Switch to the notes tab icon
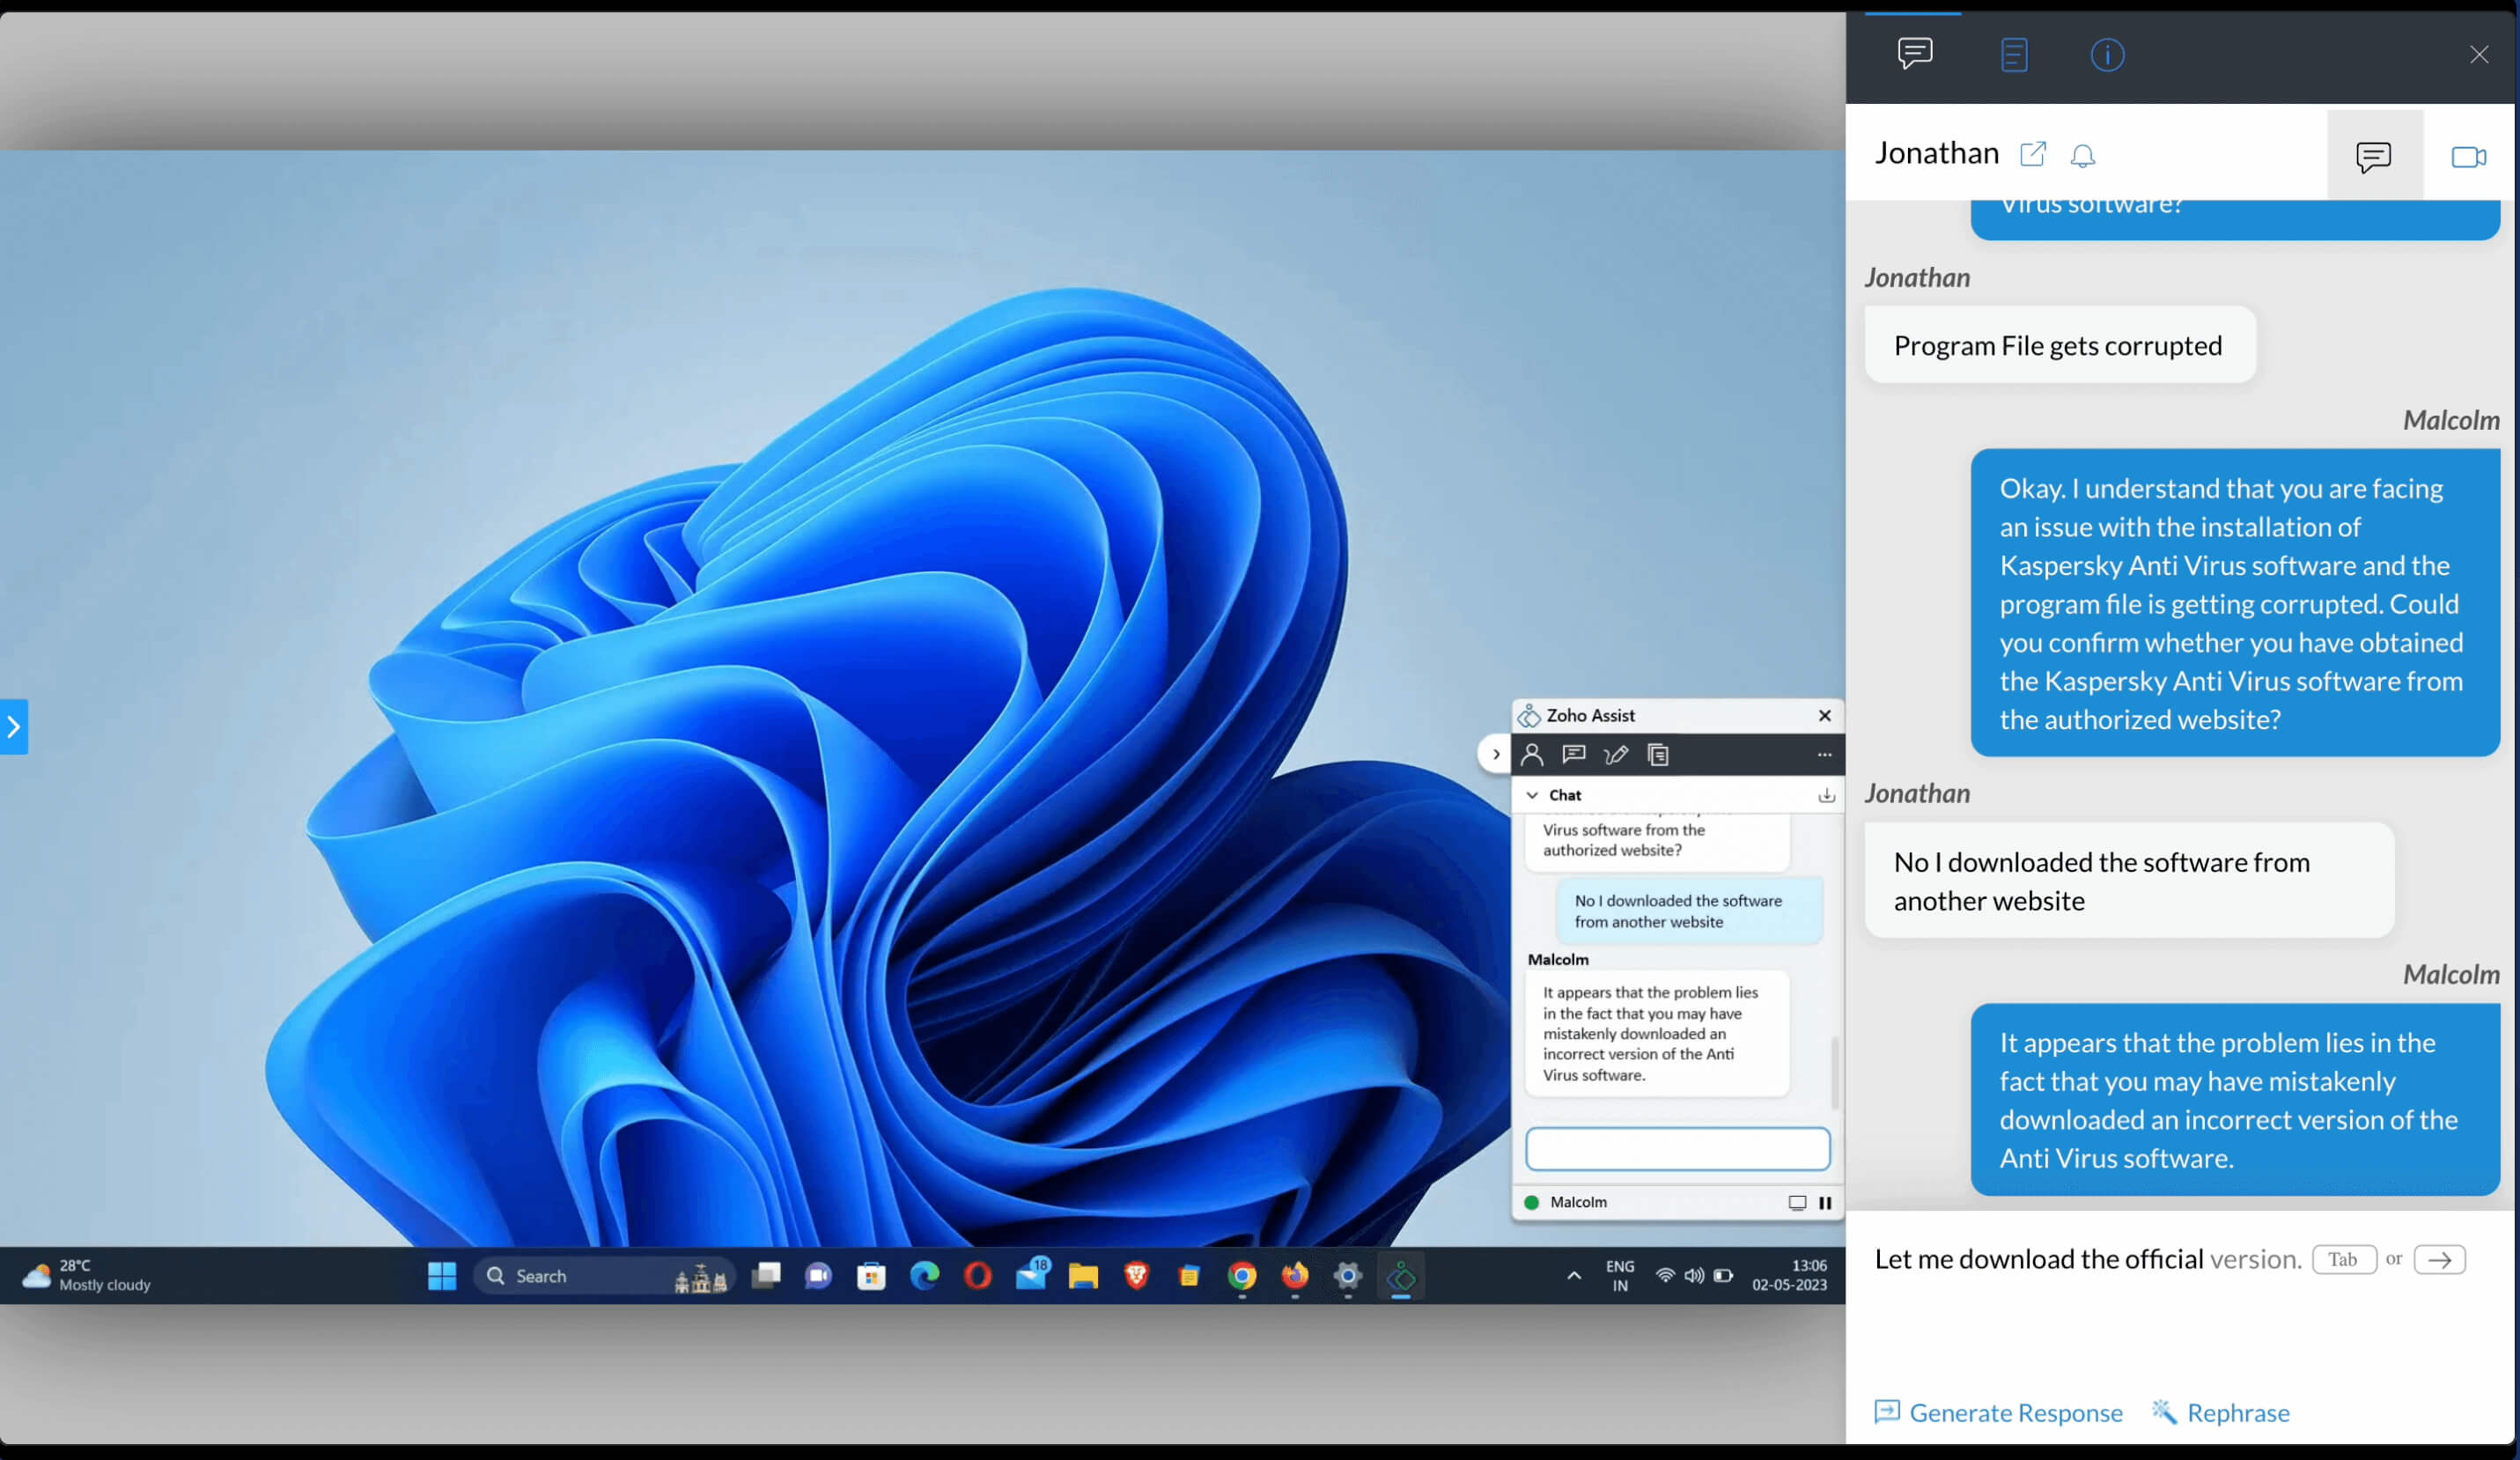The height and width of the screenshot is (1460, 2520). [x=2014, y=55]
